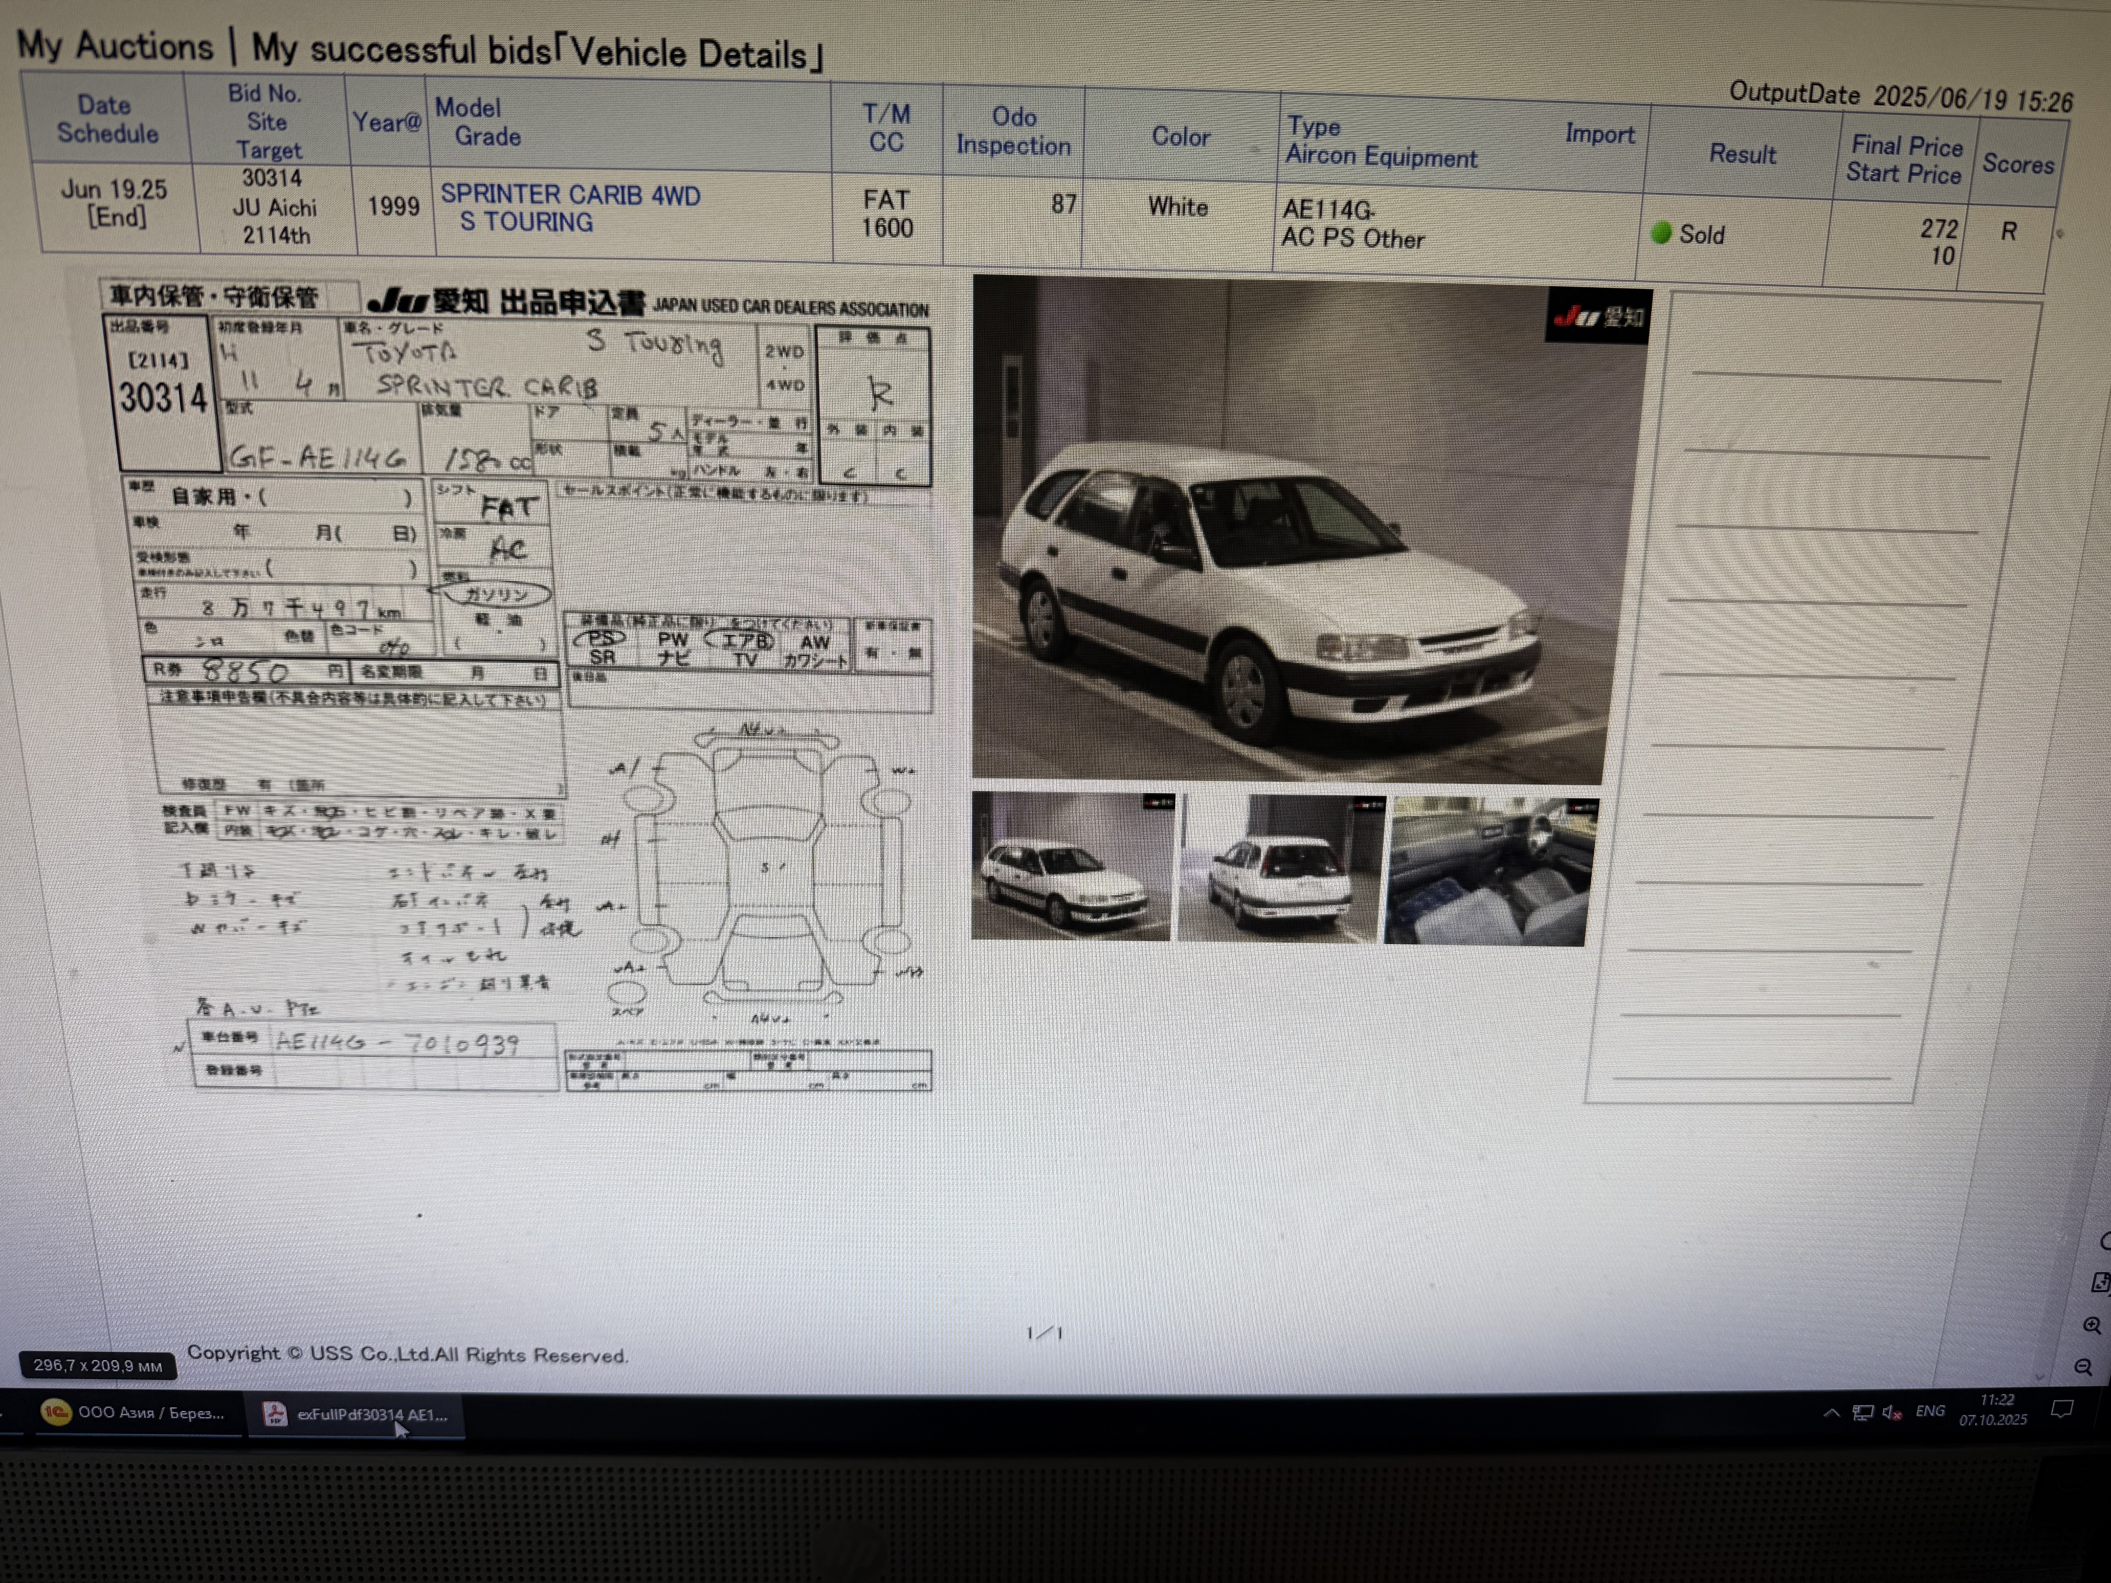Click the SPRINTER CARIB 4WD model link

click(570, 195)
